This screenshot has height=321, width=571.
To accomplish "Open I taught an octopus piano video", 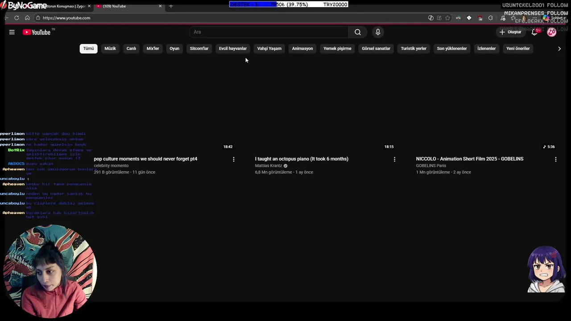I will [302, 159].
